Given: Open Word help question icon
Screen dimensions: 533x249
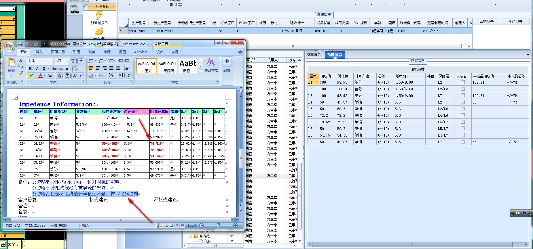Looking at the screenshot, I should tap(240, 52).
